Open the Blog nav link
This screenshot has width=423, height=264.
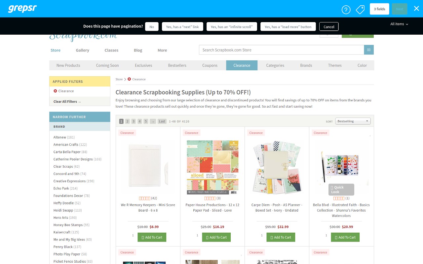pos(138,50)
